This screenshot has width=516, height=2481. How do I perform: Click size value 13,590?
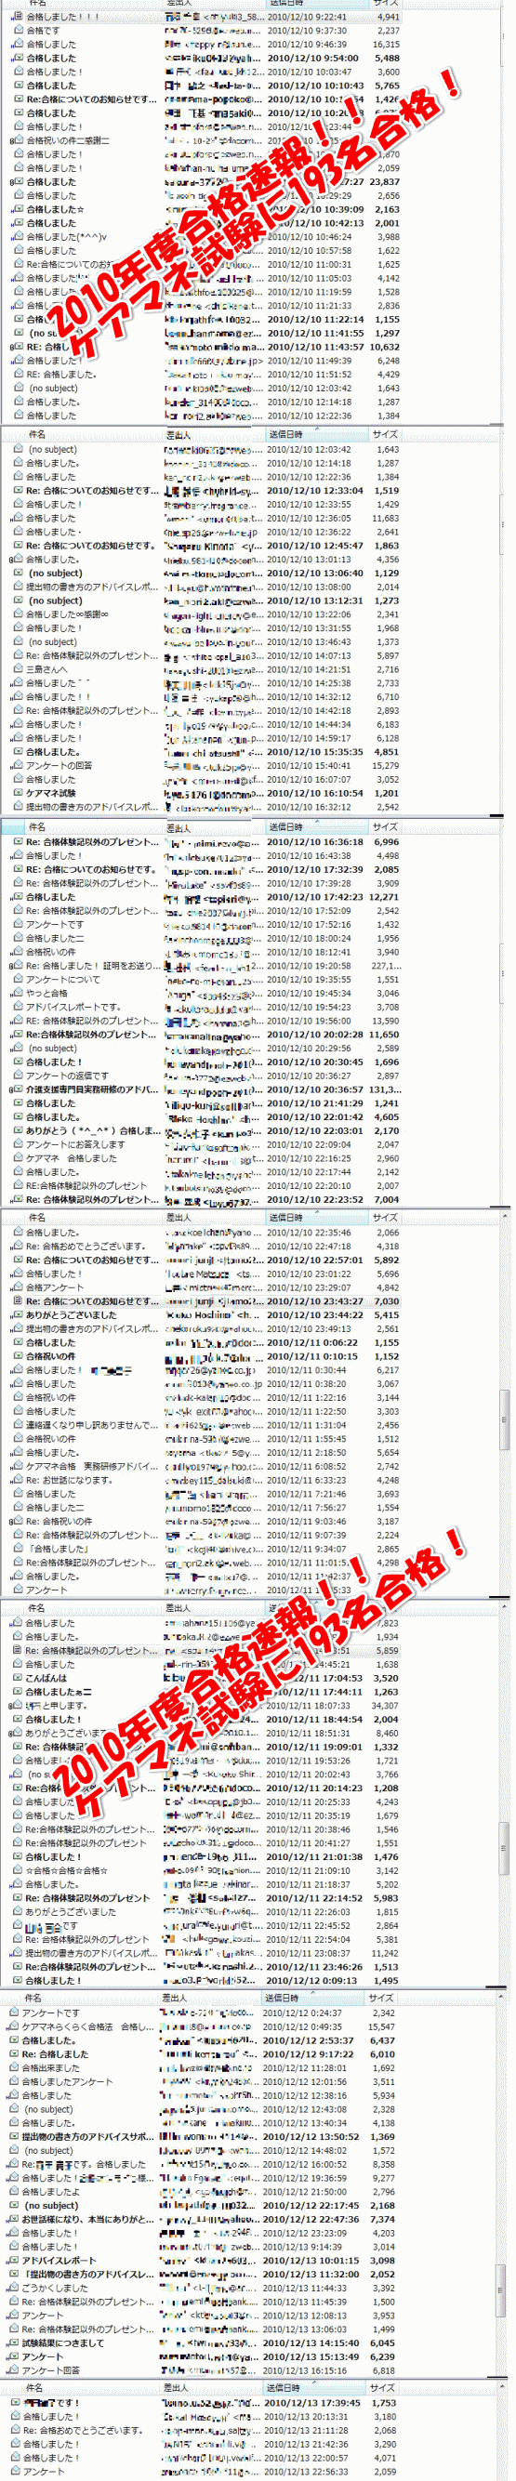(386, 1021)
